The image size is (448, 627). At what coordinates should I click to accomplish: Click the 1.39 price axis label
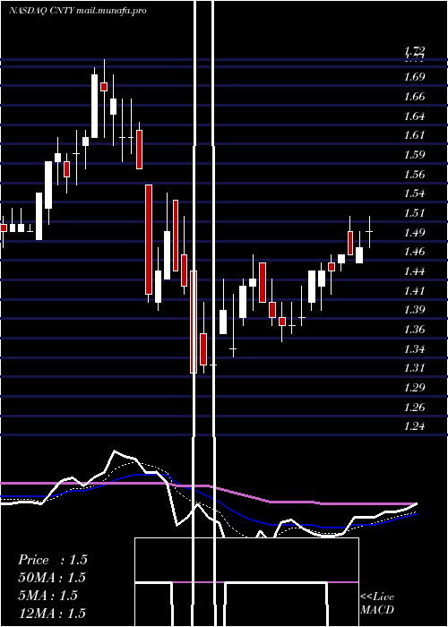pos(414,310)
